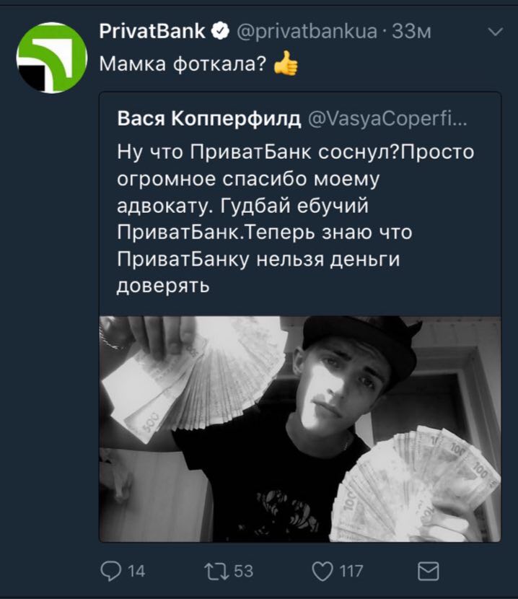This screenshot has width=518, height=599.
Task: Click the @privatbankua handle
Action: [x=307, y=31]
